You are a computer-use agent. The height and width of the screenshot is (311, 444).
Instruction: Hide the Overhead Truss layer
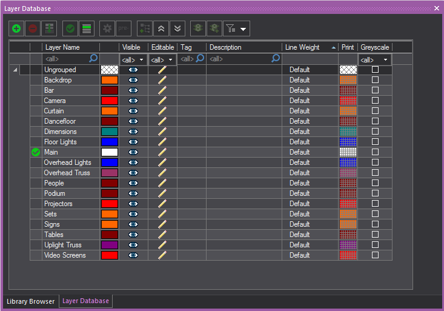133,173
